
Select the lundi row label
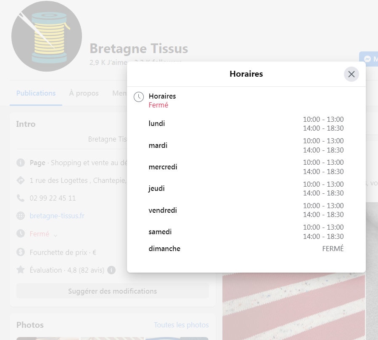157,123
